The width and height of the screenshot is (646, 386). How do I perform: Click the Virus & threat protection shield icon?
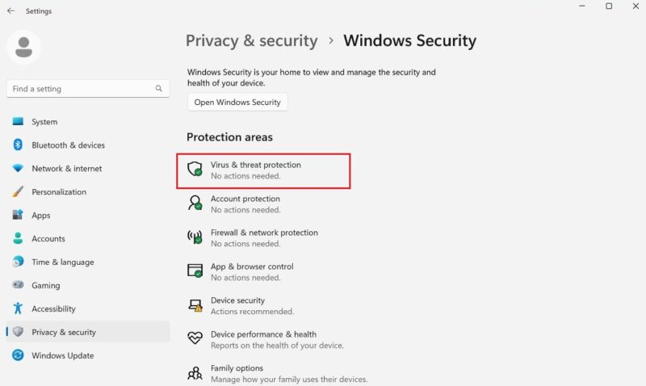point(195,170)
